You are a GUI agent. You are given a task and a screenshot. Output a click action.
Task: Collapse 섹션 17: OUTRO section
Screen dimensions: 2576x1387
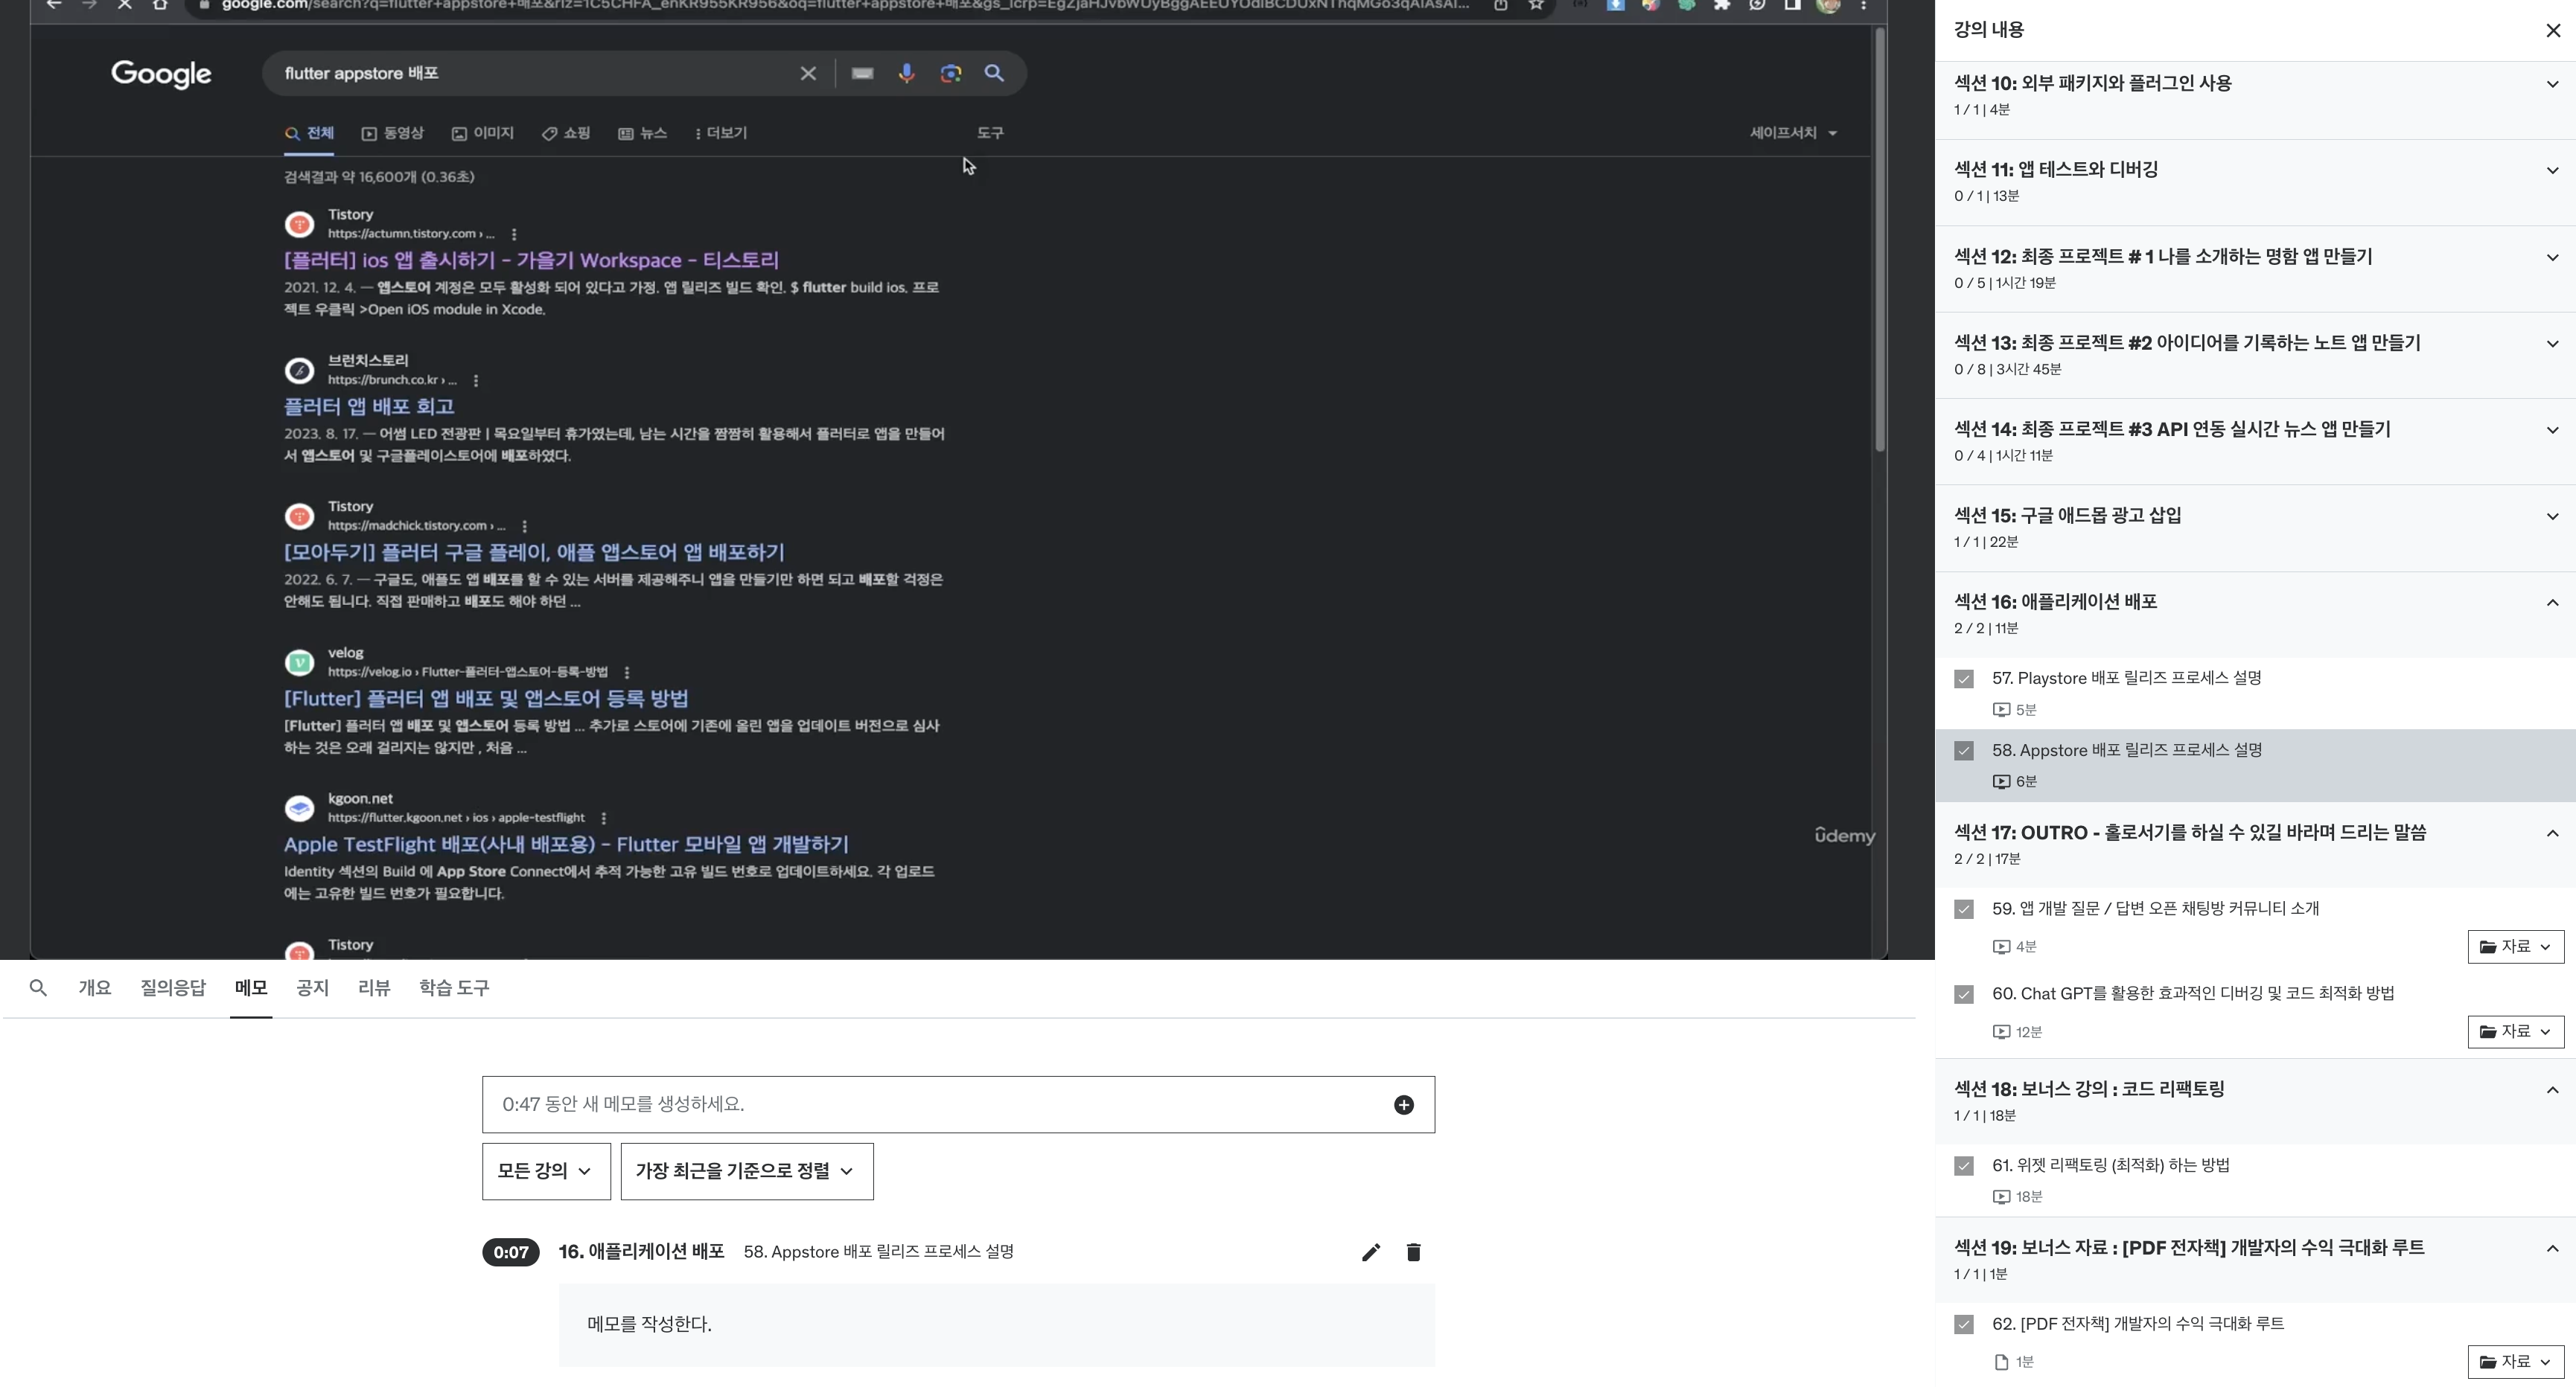(x=2255, y=845)
